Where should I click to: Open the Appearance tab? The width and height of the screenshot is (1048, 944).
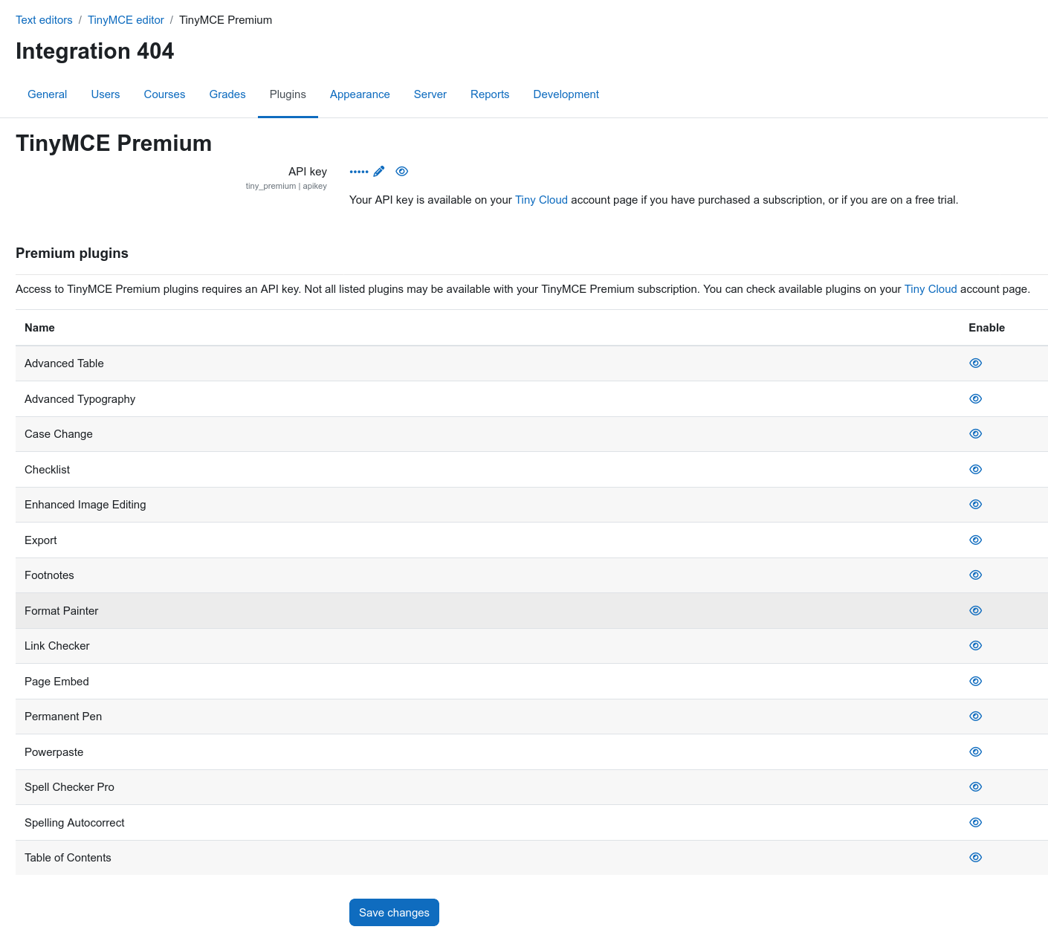(360, 94)
